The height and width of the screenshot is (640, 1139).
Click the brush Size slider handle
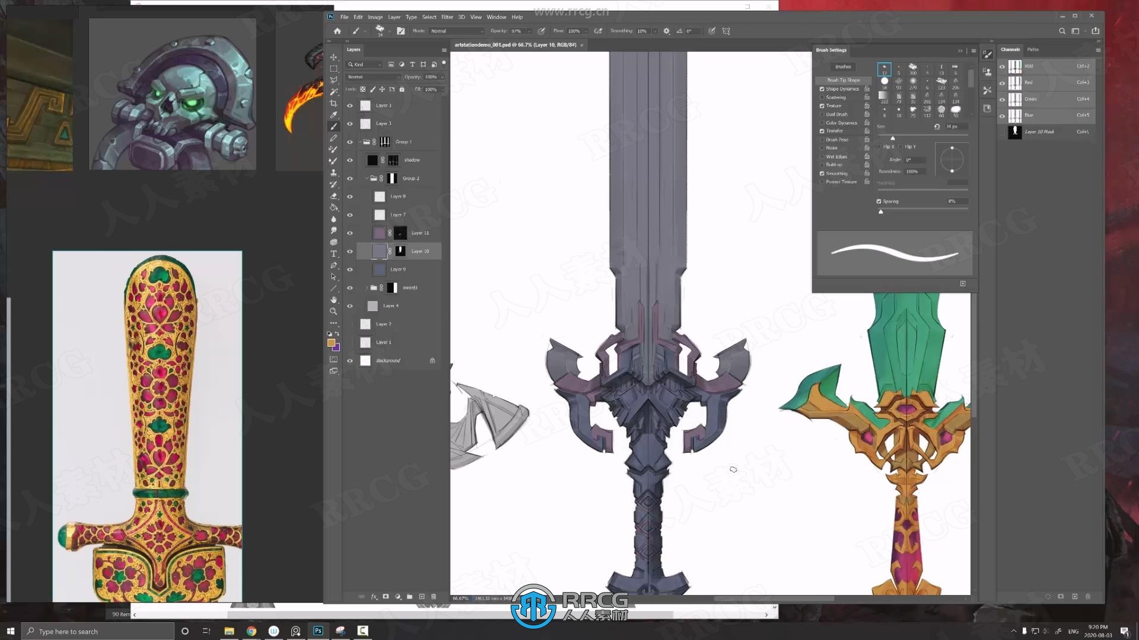click(893, 138)
